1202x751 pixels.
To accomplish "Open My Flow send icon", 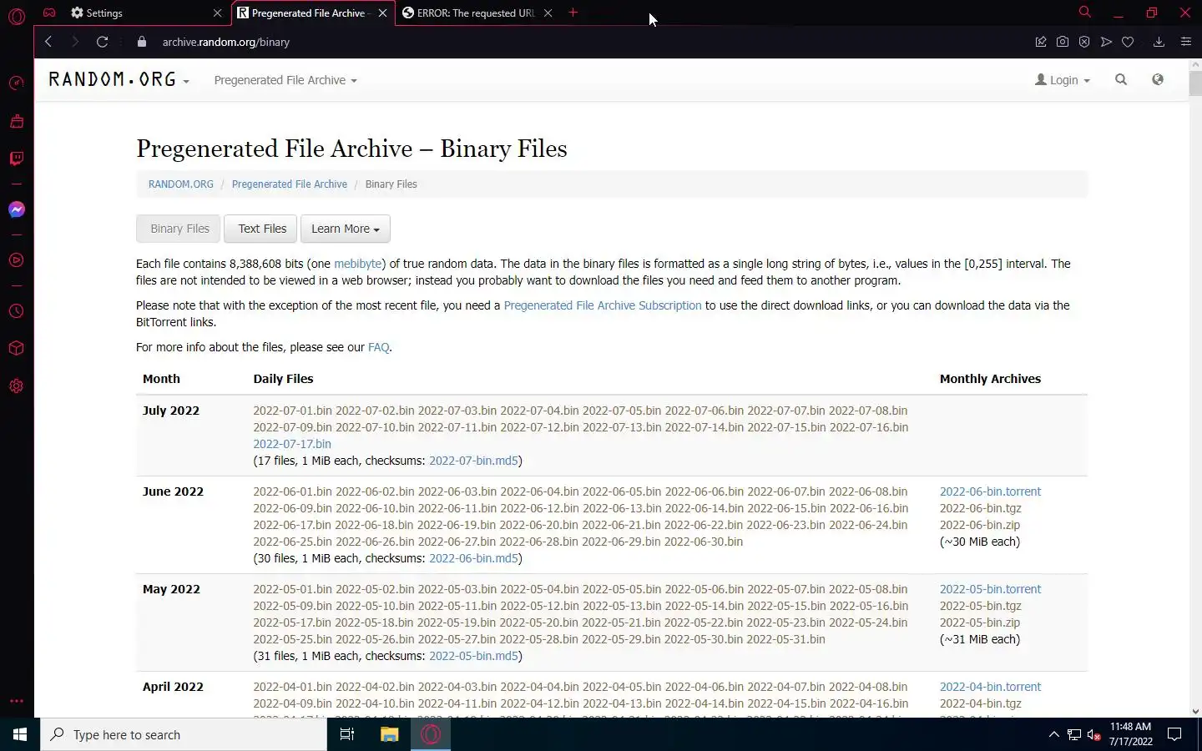I will click(x=1106, y=42).
